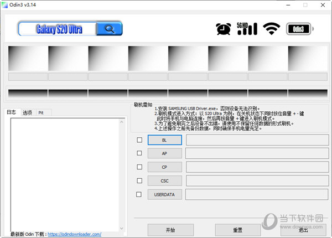Click the Wi-Fi icon in banner

pos(271,28)
